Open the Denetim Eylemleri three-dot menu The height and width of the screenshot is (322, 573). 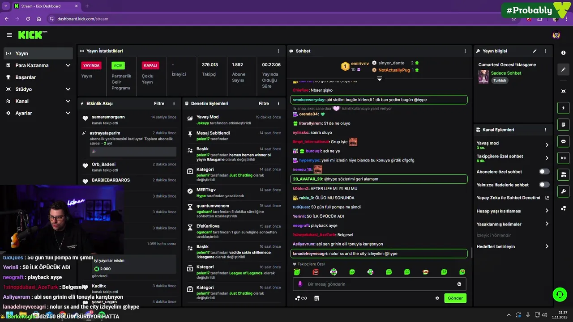click(278, 103)
